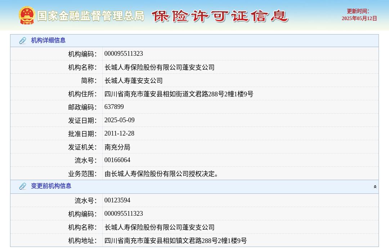The image size is (389, 252).
Task: Click the previous serial number 00123594
Action: coord(117,200)
